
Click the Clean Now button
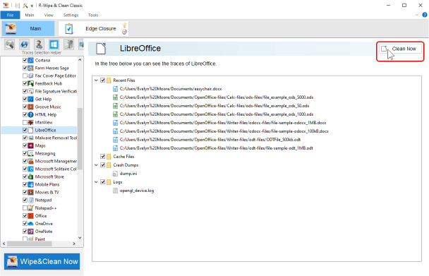click(400, 49)
